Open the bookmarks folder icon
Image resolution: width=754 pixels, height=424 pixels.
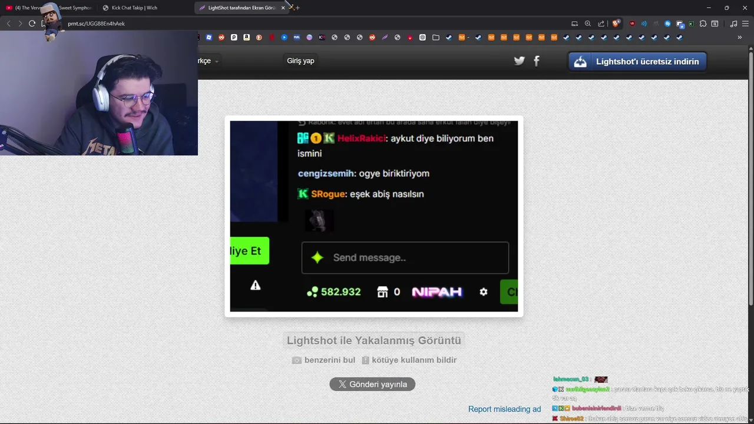click(436, 37)
